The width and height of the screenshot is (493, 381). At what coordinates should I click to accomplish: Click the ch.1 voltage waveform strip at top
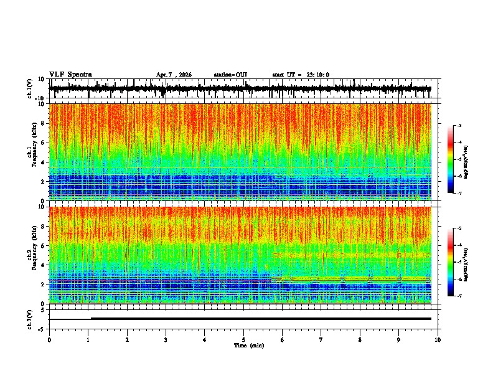coord(245,88)
